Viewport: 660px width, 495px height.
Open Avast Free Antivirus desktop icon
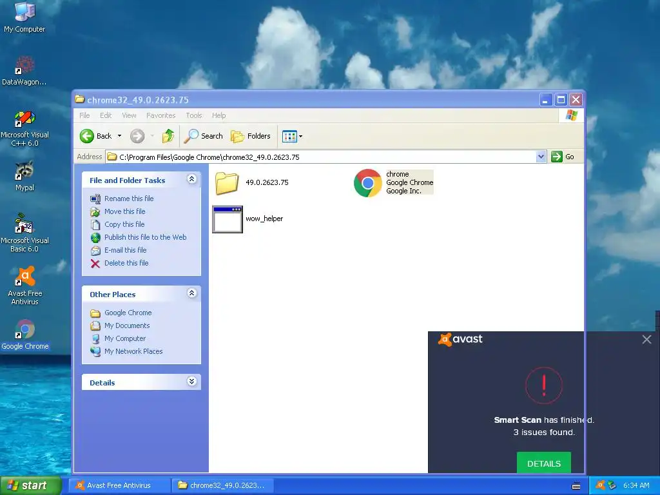pos(25,286)
